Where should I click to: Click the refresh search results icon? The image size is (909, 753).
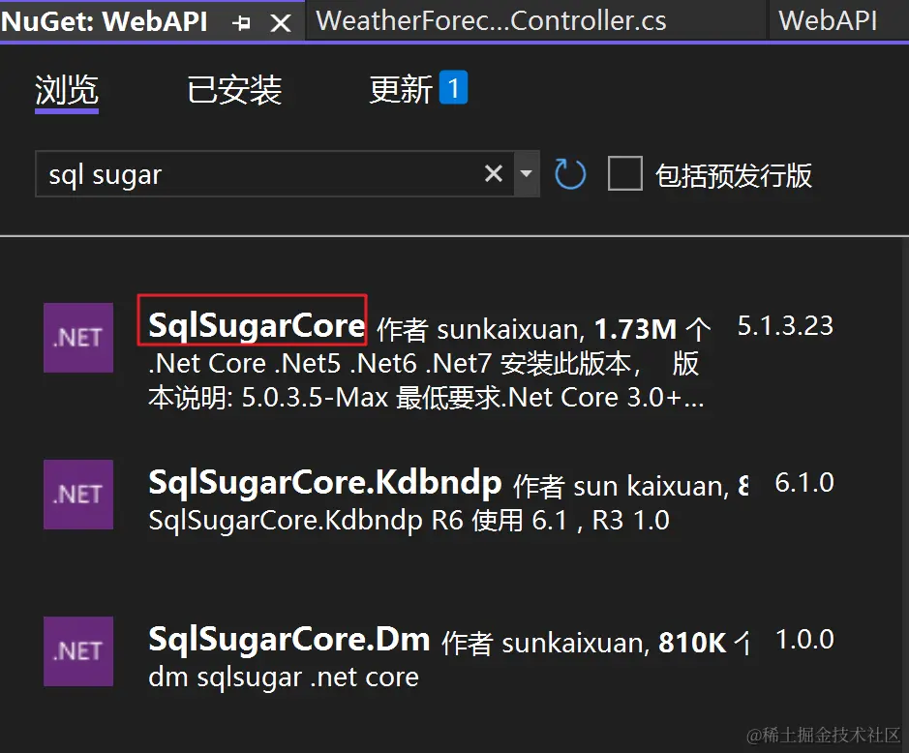pos(570,173)
